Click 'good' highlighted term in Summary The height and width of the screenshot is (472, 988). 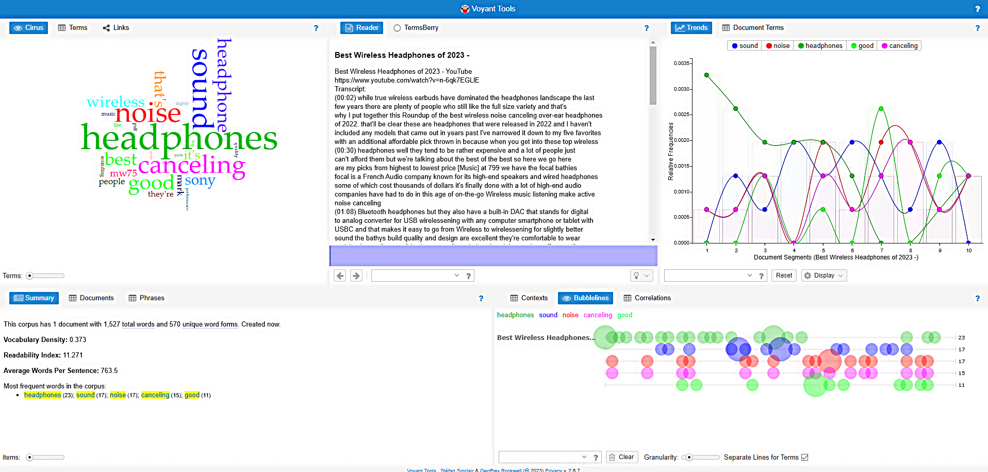point(192,395)
